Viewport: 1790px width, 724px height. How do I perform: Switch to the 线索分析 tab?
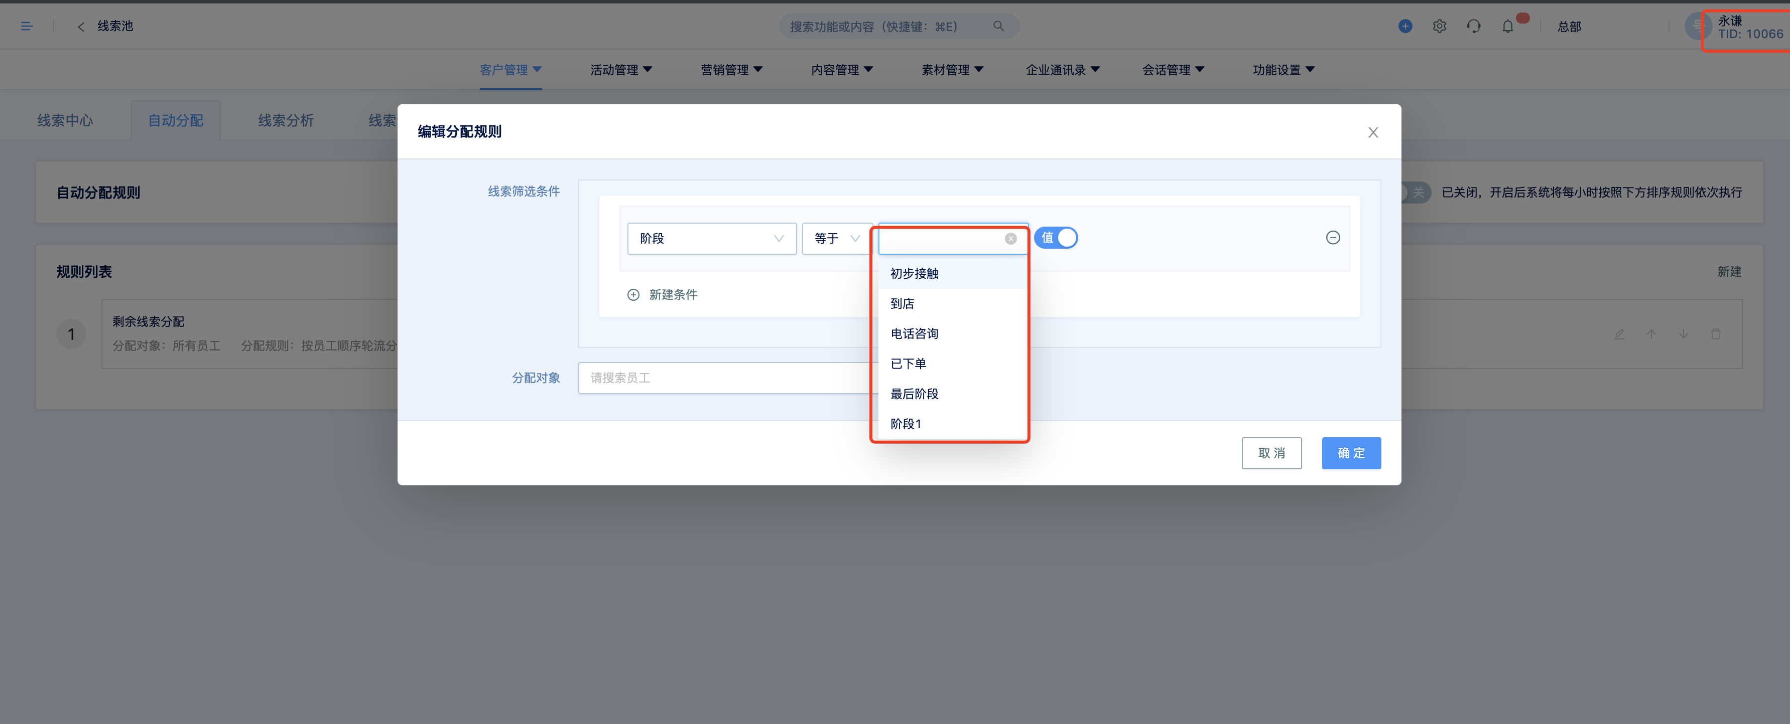[286, 121]
